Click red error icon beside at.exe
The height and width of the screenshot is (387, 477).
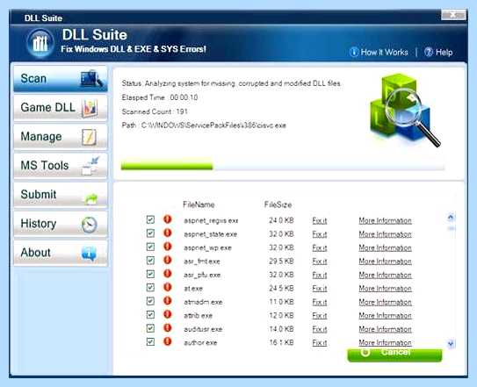click(167, 287)
